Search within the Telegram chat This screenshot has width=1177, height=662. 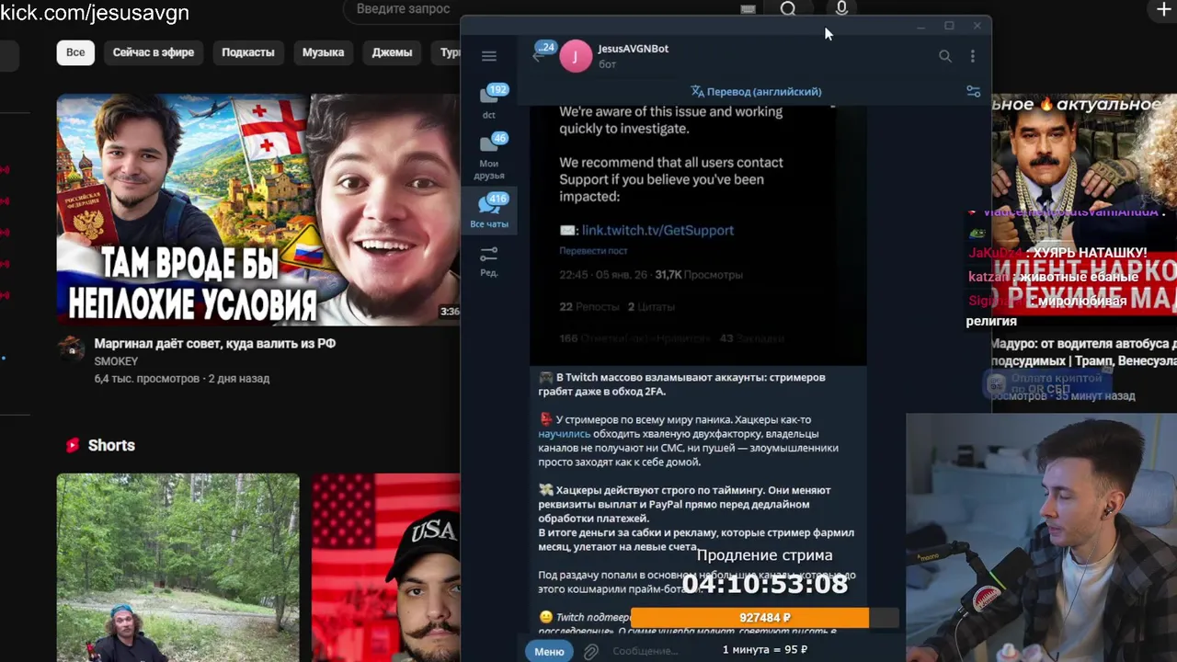[944, 56]
